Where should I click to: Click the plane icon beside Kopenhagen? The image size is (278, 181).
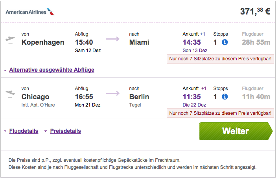coord(10,39)
